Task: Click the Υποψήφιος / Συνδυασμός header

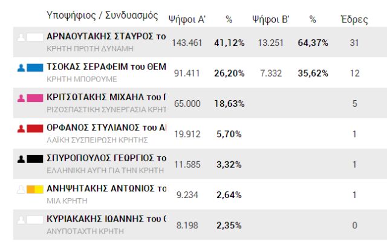Action: (102, 15)
